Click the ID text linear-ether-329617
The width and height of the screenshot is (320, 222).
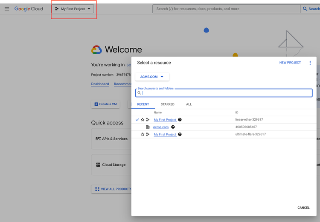coord(249,119)
